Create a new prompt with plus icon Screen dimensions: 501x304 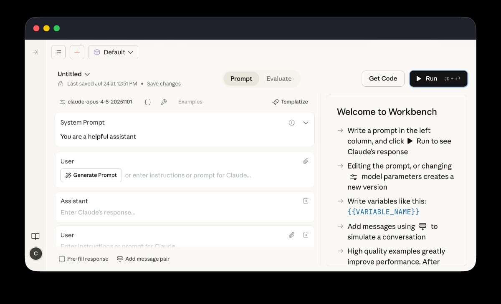[x=77, y=52]
